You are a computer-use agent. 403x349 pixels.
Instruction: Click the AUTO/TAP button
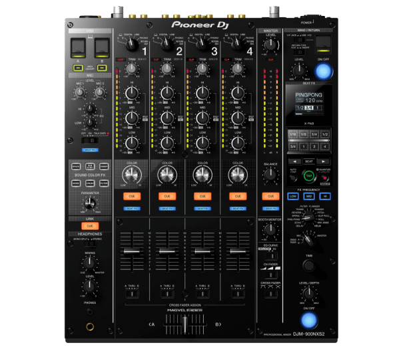point(293,177)
